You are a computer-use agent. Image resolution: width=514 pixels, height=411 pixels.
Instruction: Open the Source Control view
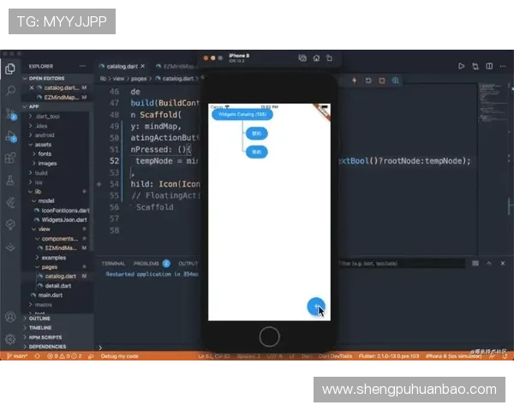tap(10, 113)
